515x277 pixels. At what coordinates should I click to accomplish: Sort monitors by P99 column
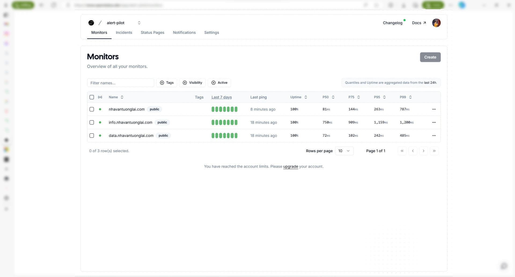click(406, 97)
